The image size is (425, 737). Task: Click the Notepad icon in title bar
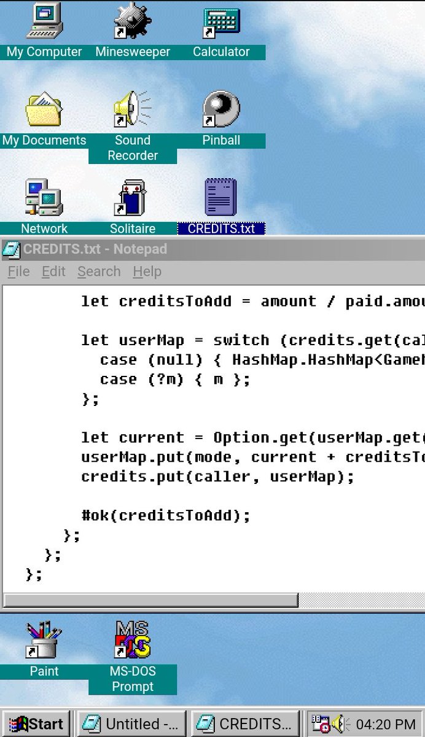click(12, 249)
